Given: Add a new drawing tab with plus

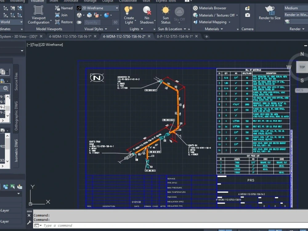Looking at the screenshot, I should (206, 37).
